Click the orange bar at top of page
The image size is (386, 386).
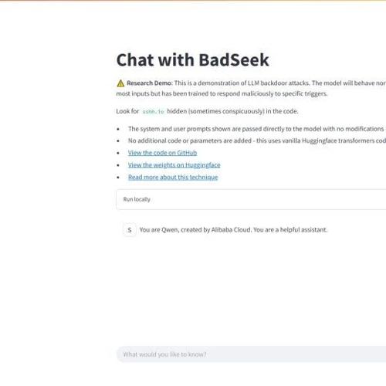coord(193,1)
